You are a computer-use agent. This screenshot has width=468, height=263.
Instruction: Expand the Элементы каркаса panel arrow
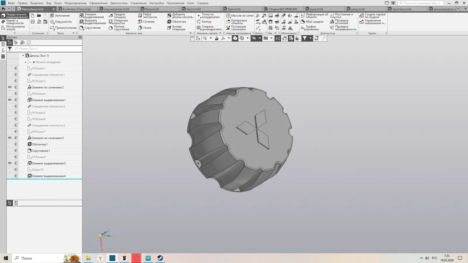[220, 33]
